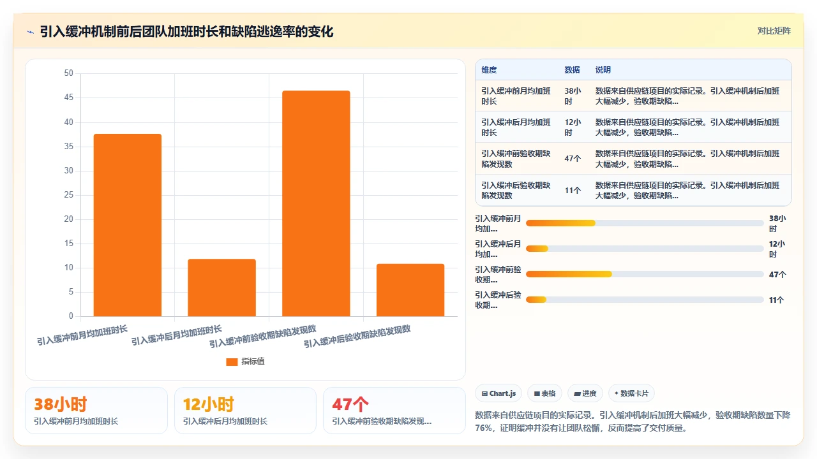Toggle the 指标值 legend swatch
This screenshot has height=459, width=817.
pyautogui.click(x=232, y=361)
